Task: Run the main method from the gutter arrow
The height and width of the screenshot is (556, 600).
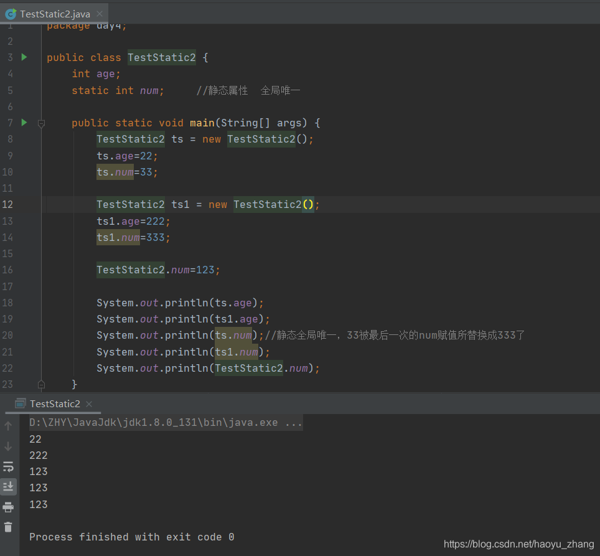Action: pos(24,123)
